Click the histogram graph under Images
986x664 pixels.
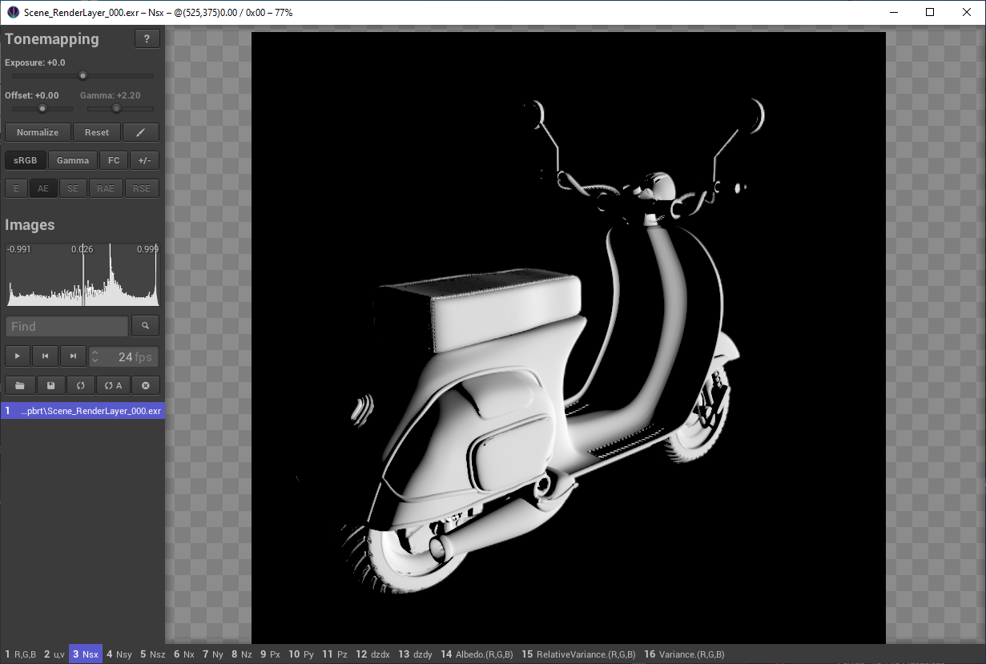(x=83, y=275)
